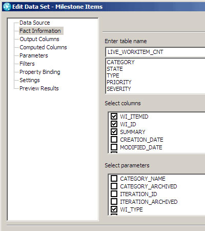Open Computed Columns section
The height and width of the screenshot is (231, 205).
coord(43,47)
